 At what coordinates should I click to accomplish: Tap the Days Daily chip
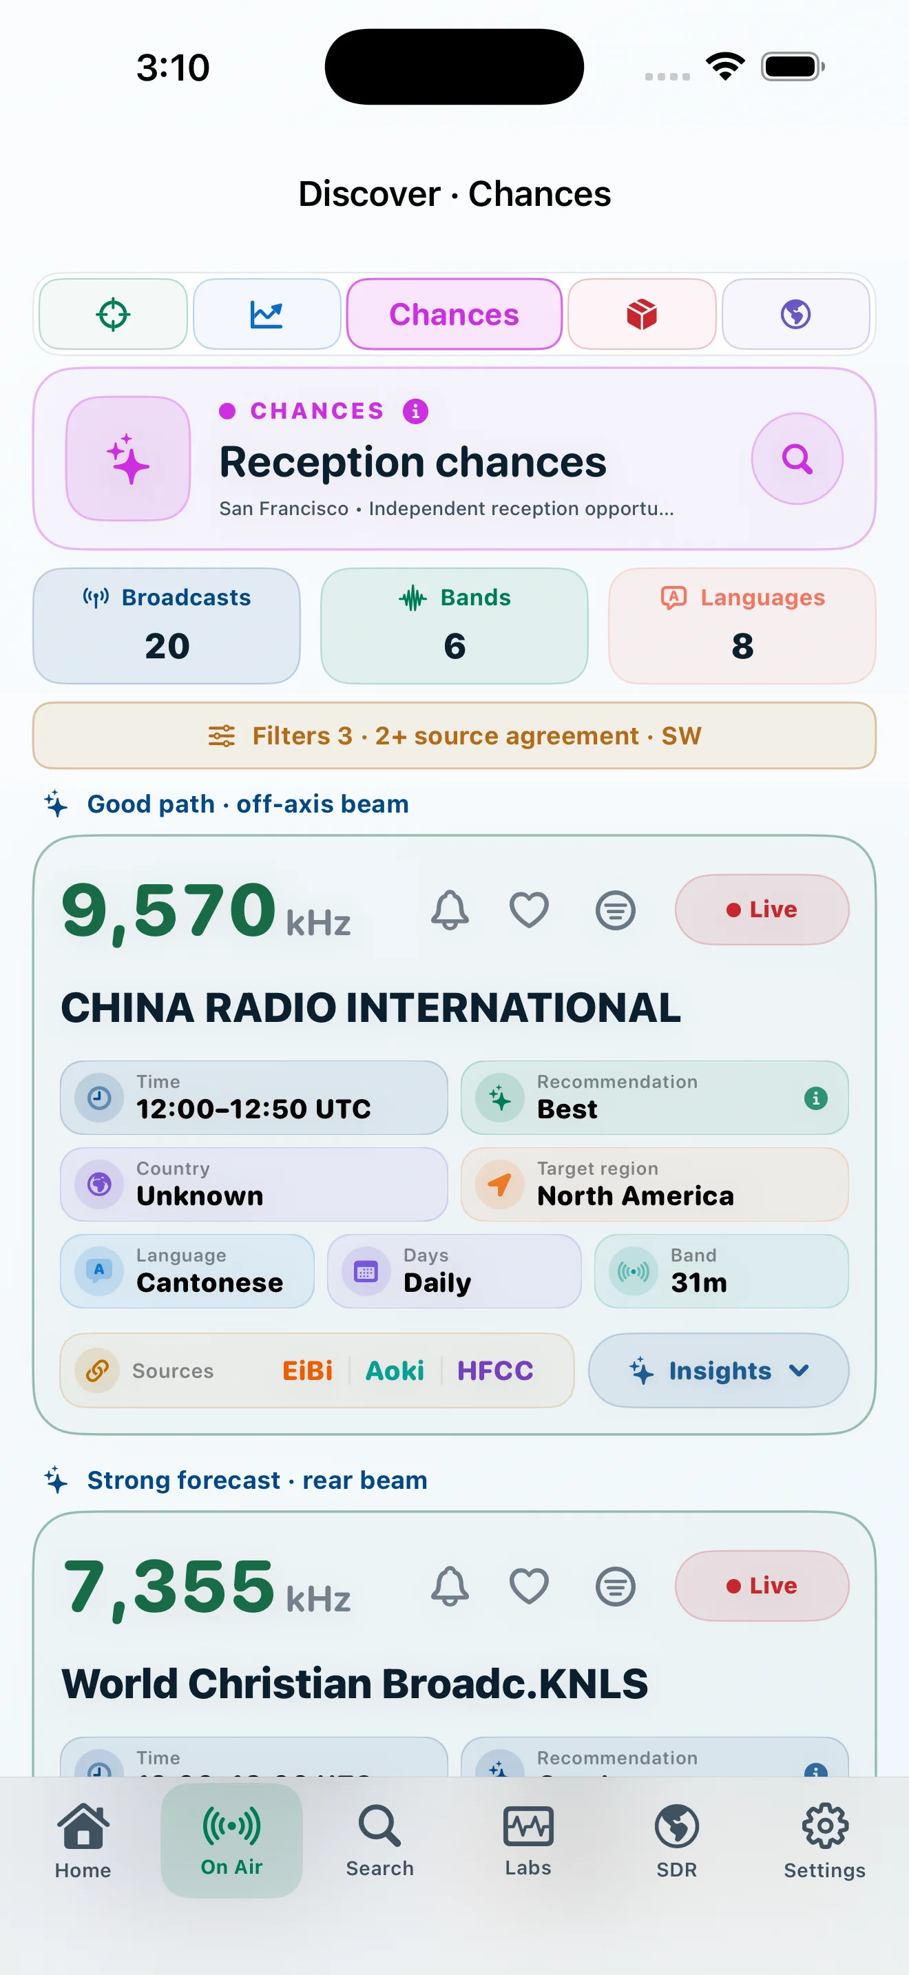pos(454,1271)
